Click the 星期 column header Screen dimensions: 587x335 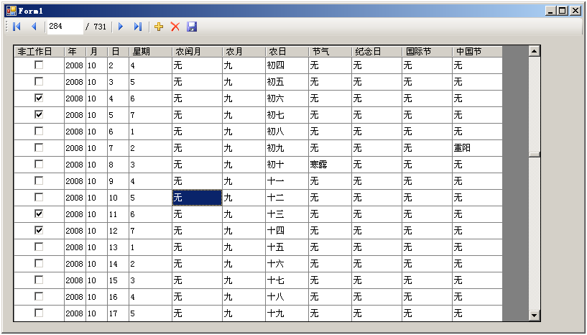click(x=150, y=52)
